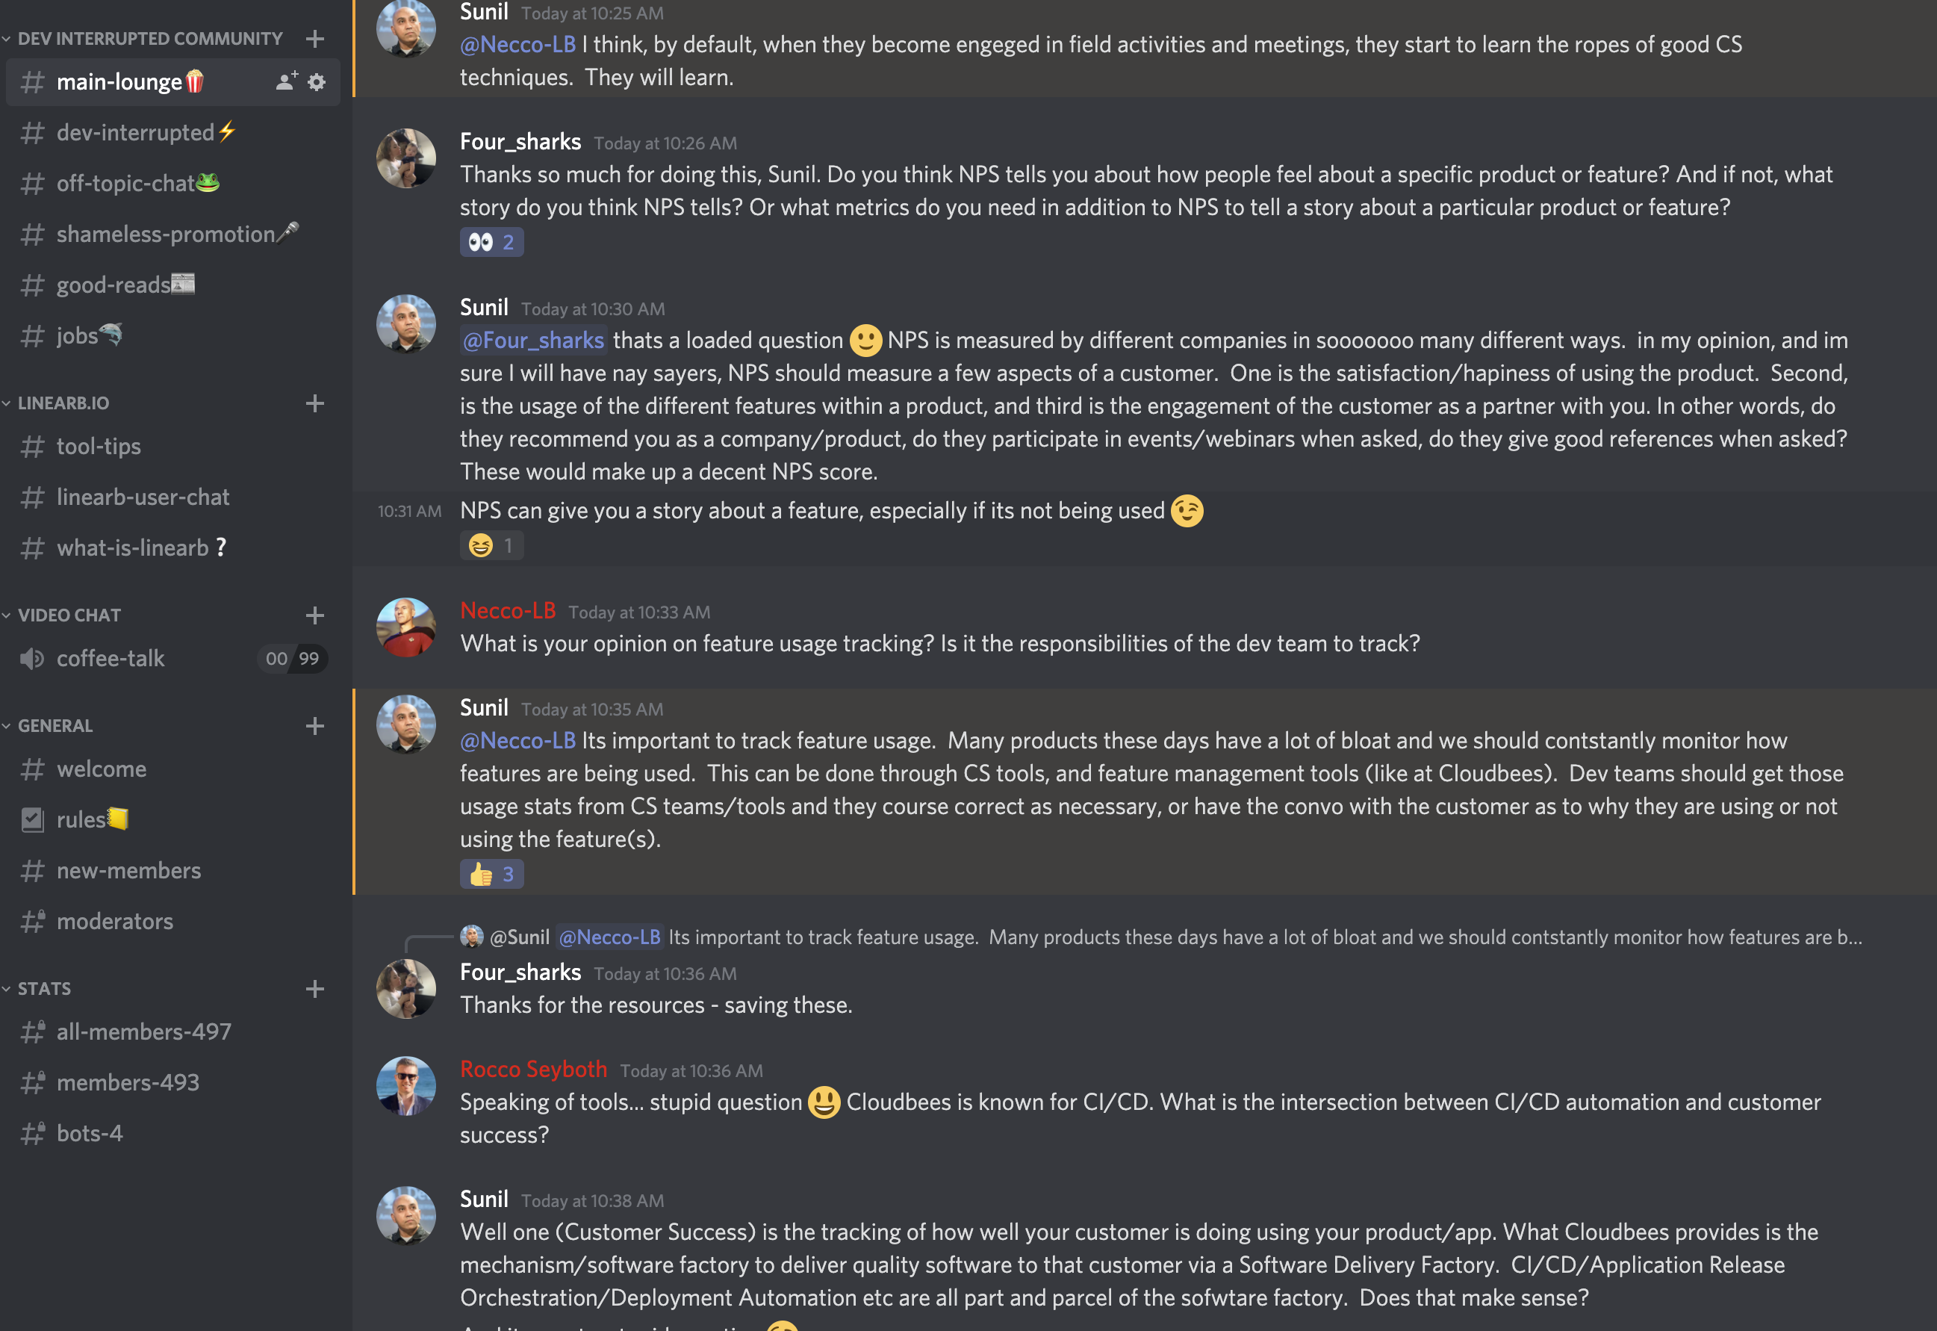
Task: Collapse the LINEARB.IO category
Action: tap(63, 403)
